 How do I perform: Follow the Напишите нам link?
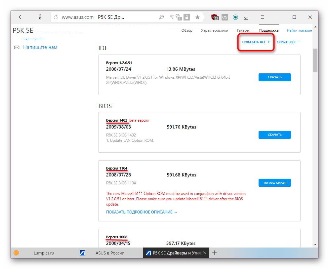40,47
